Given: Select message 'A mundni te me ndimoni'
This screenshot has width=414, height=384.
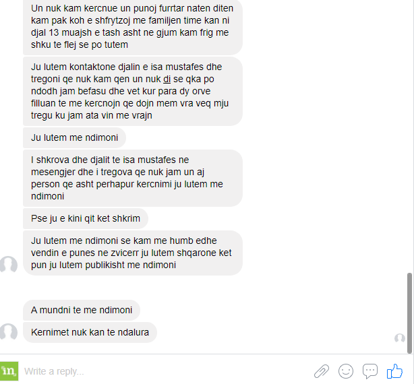Looking at the screenshot, I should click(82, 310).
